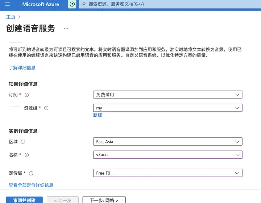Image resolution: width=261 pixels, height=203 pixels.
Task: Show info tooltip for 订阅
Action: tap(26, 95)
